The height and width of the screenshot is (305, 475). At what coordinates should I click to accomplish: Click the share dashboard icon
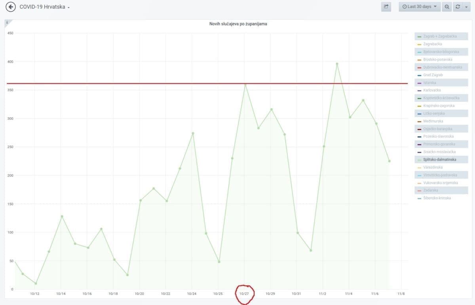386,7
